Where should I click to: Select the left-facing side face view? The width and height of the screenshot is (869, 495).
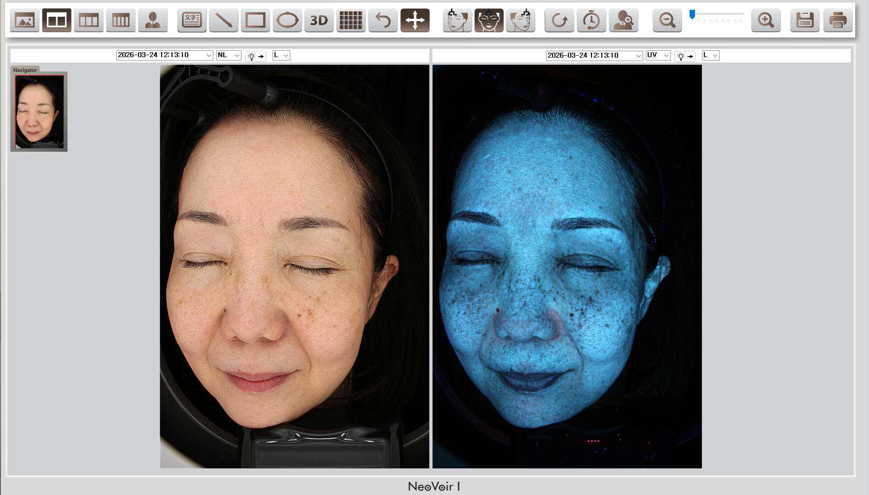click(521, 20)
